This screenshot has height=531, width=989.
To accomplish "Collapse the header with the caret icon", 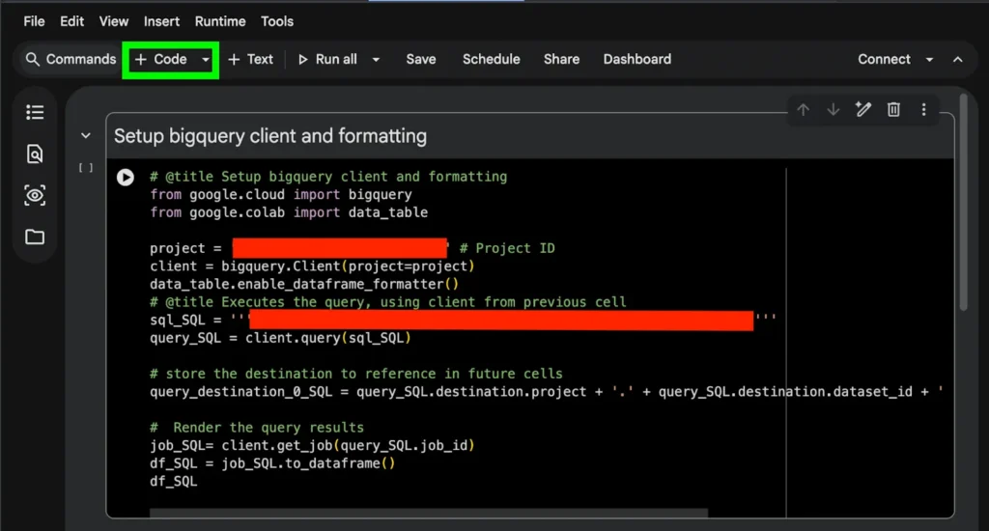I will coord(958,60).
